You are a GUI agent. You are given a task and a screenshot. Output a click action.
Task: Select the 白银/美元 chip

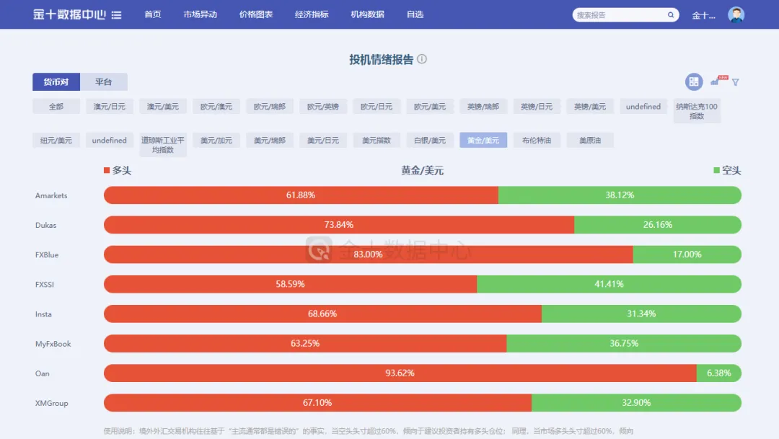click(430, 140)
